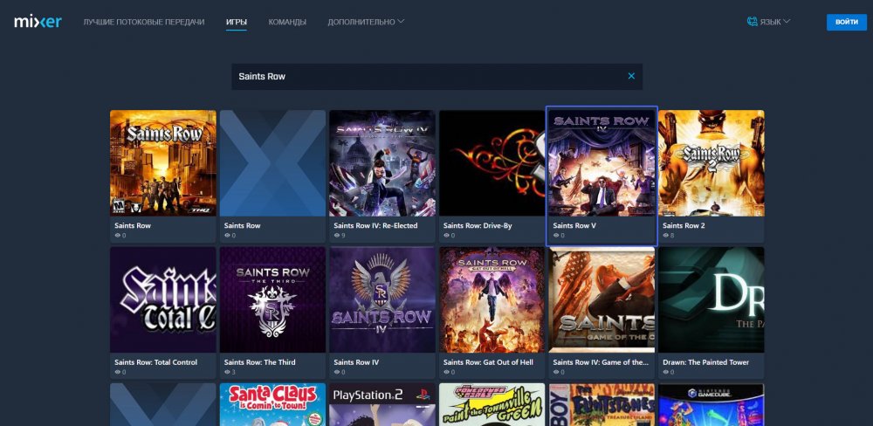Click the Saints Row: The Third title
Viewport: 873px width, 426px height.
[259, 362]
